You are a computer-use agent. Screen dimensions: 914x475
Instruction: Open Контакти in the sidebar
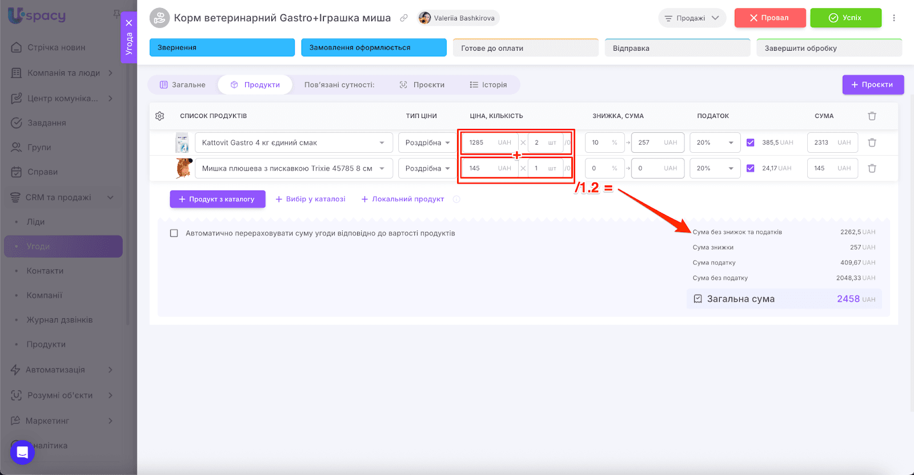(45, 271)
